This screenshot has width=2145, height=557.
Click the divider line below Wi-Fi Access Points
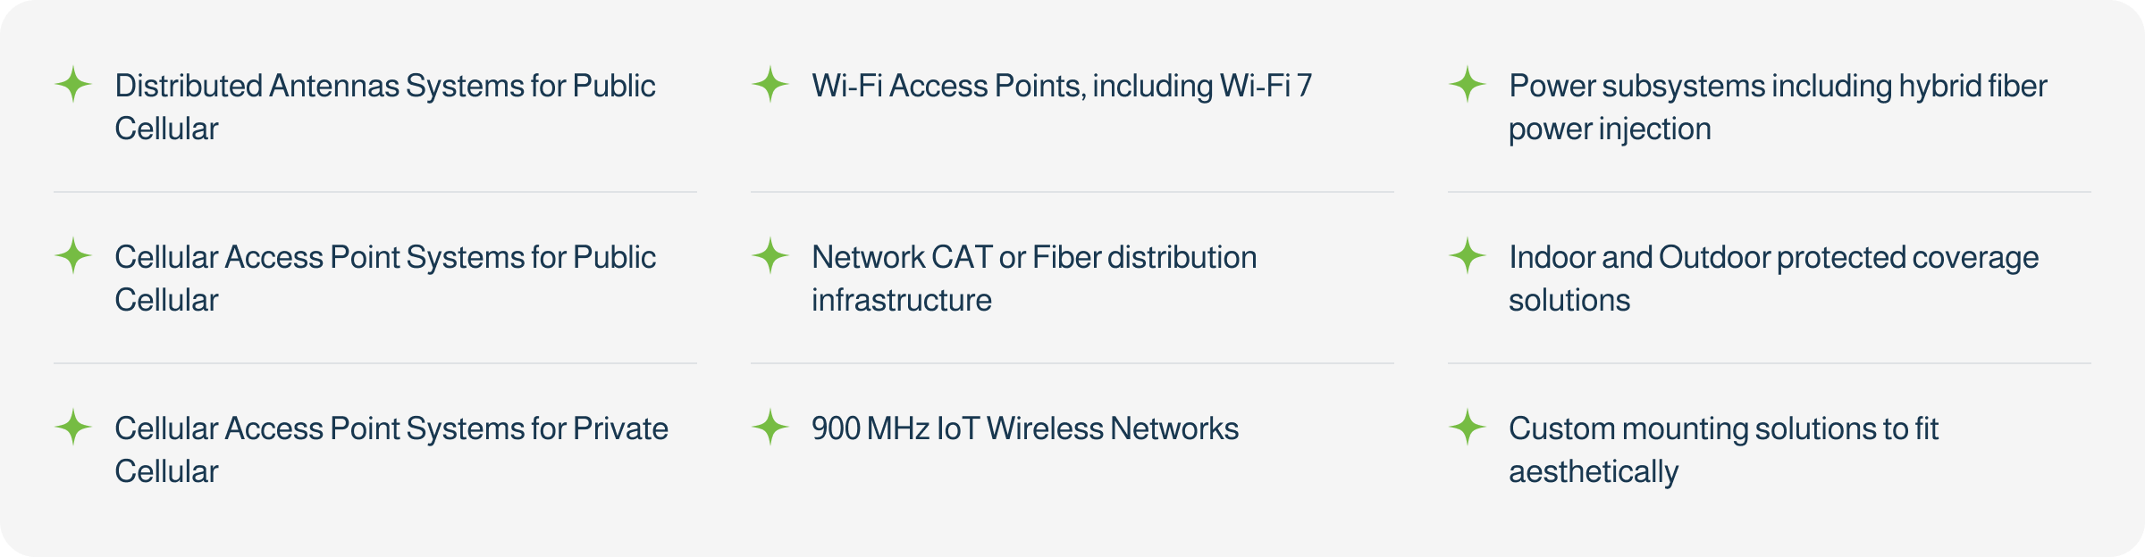[1072, 192]
